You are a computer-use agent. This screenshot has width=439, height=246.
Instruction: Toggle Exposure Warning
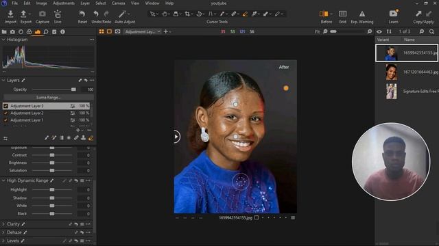[362, 14]
